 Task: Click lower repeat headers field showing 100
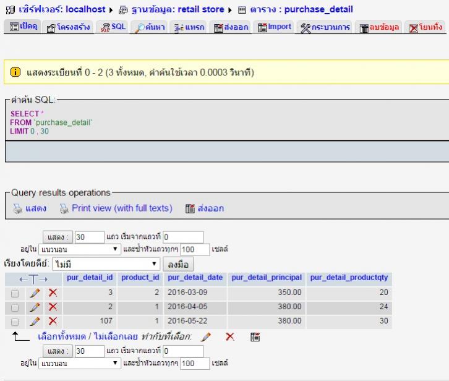(195, 364)
